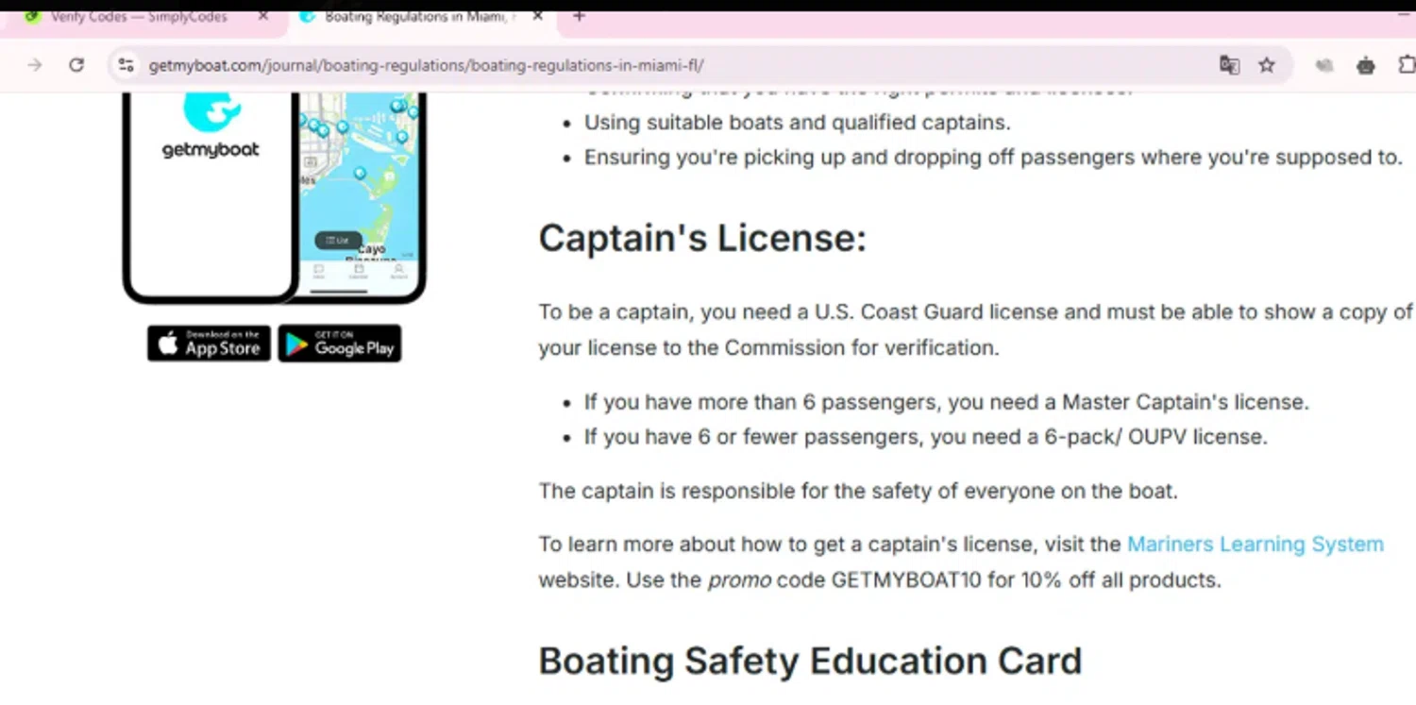Viewport: 1416px width, 705px height.
Task: Click the getmyboat logo on phone mockup
Action: pos(211,126)
